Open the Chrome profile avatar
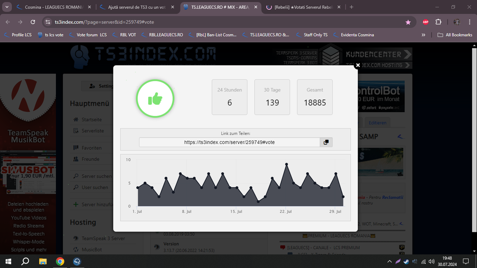 (x=457, y=22)
